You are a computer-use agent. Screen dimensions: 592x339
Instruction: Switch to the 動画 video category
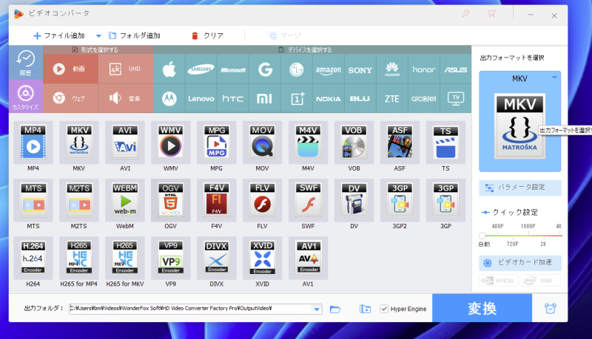[70, 70]
